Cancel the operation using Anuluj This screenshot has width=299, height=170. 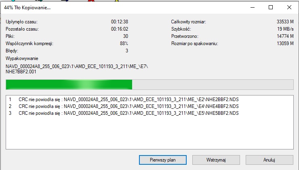tap(269, 160)
